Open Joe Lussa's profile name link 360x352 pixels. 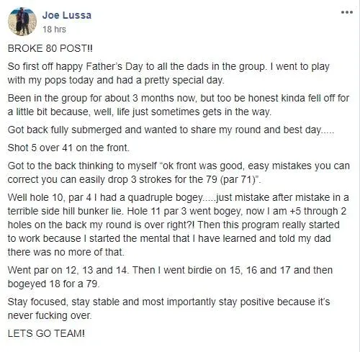click(67, 15)
